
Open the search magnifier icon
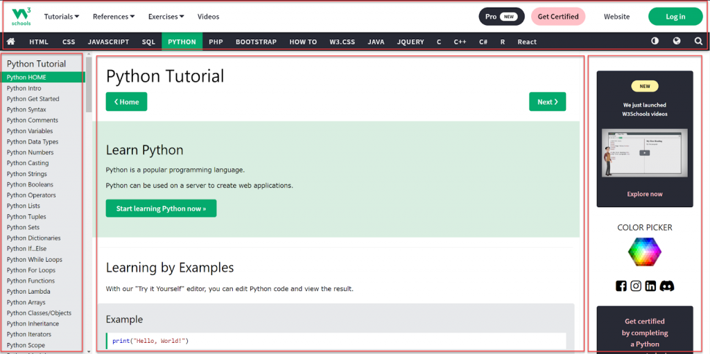pyautogui.click(x=698, y=42)
